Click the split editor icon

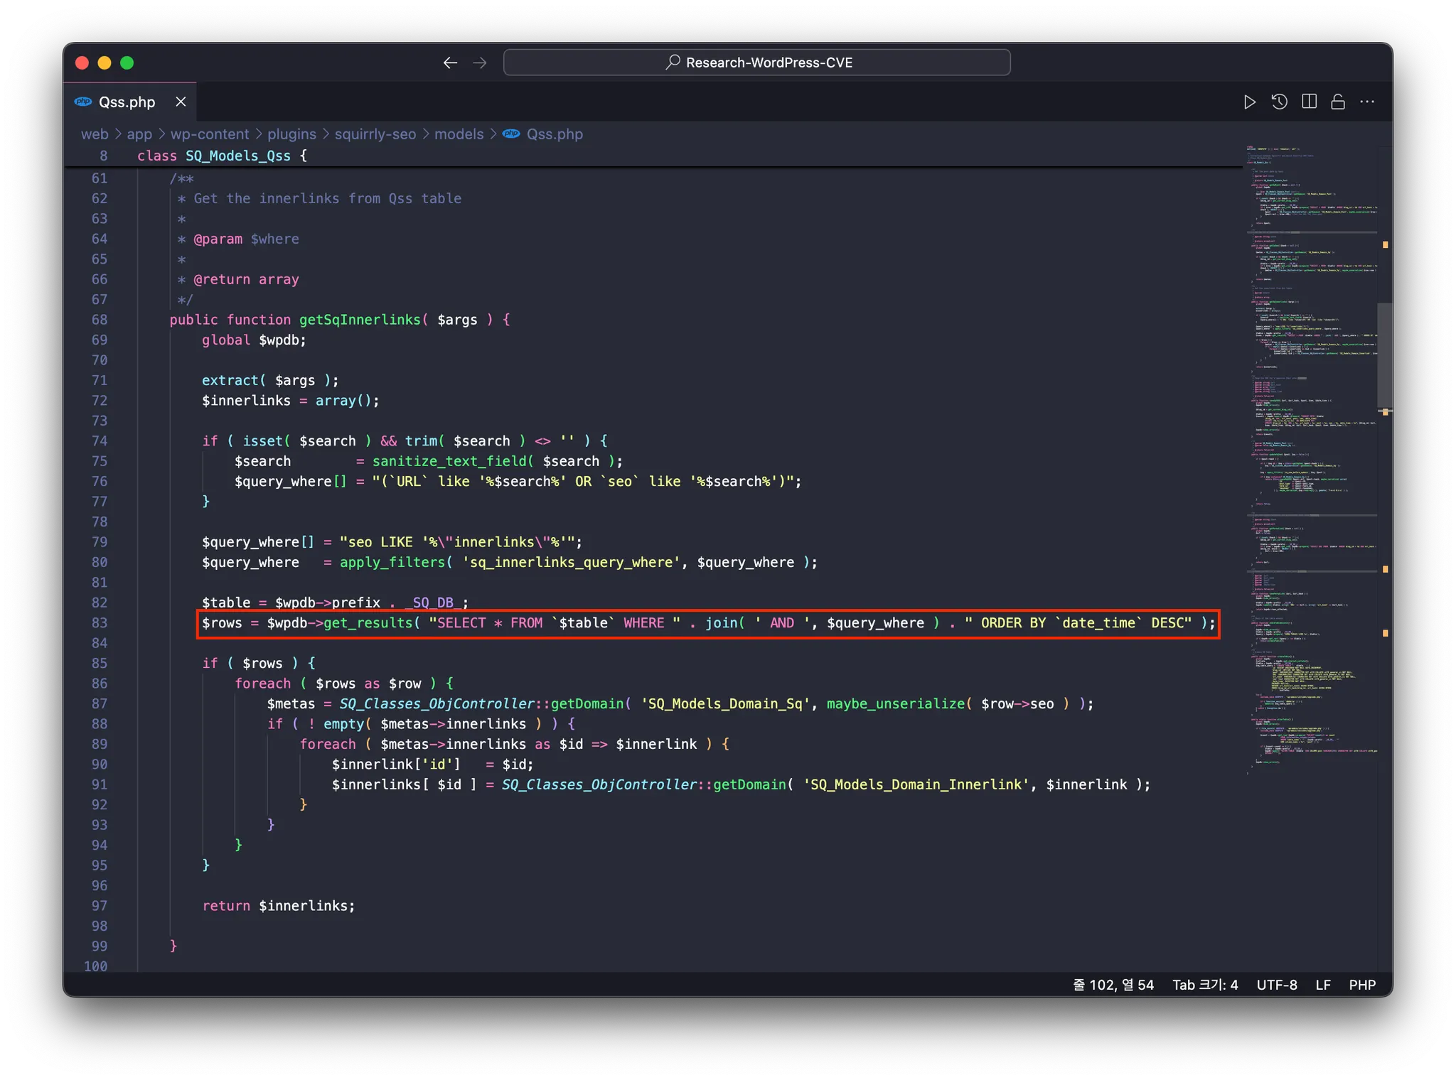(1309, 102)
